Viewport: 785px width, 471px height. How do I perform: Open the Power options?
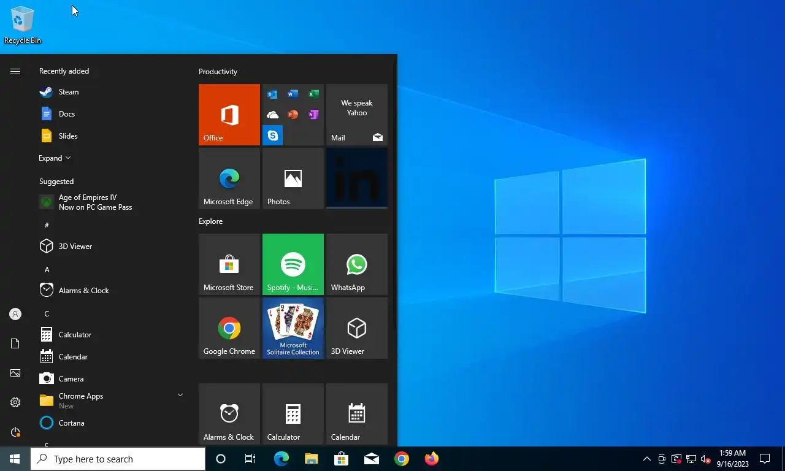tap(15, 432)
